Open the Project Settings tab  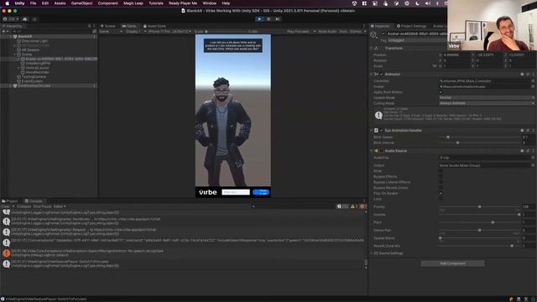411,26
